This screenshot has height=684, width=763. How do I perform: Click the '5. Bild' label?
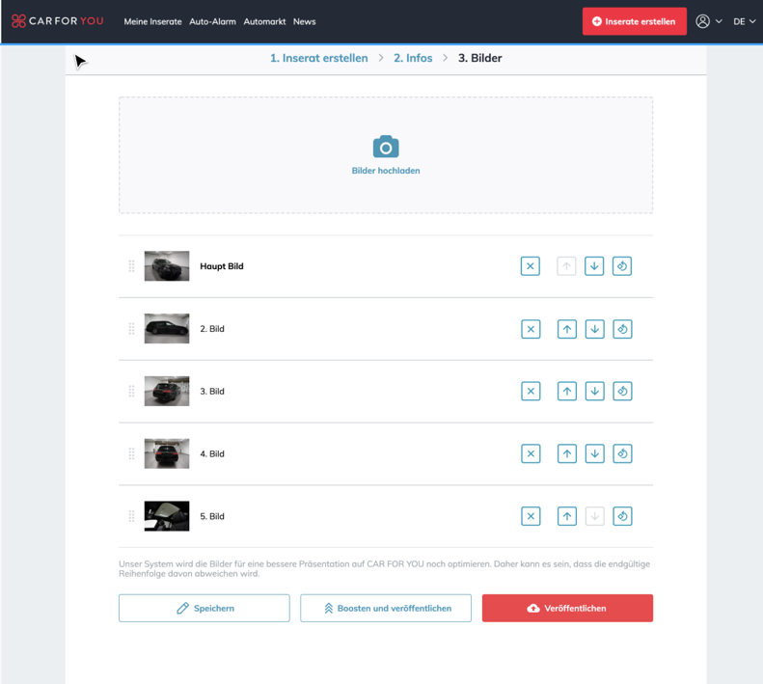[212, 516]
